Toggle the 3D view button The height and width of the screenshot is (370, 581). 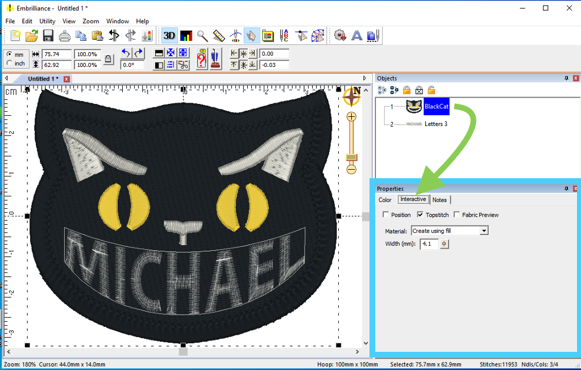[x=169, y=36]
